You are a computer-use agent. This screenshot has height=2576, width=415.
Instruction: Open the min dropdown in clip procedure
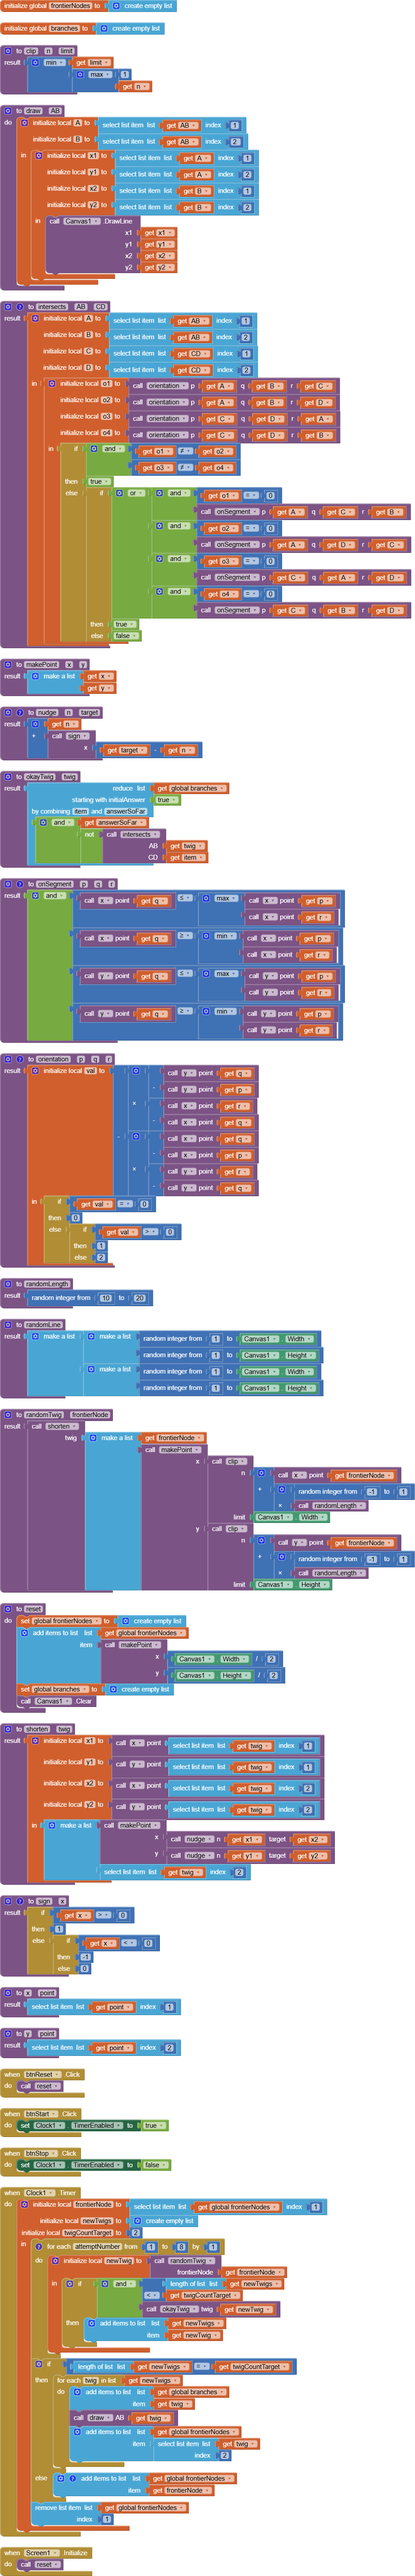pyautogui.click(x=54, y=62)
